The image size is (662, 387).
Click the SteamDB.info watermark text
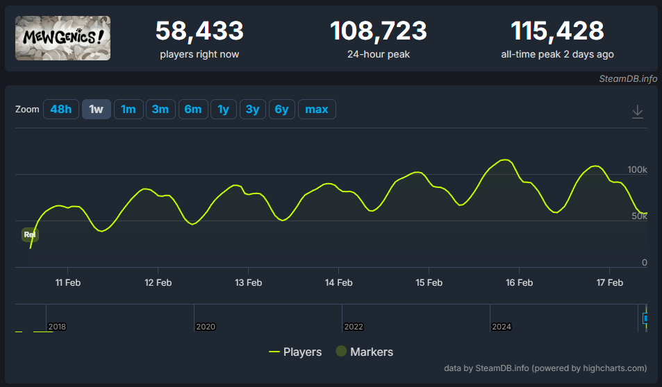628,79
